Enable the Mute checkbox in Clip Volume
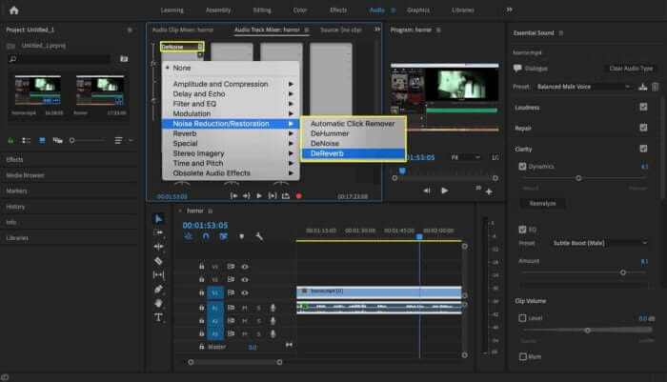This screenshot has width=667, height=382. click(x=523, y=356)
